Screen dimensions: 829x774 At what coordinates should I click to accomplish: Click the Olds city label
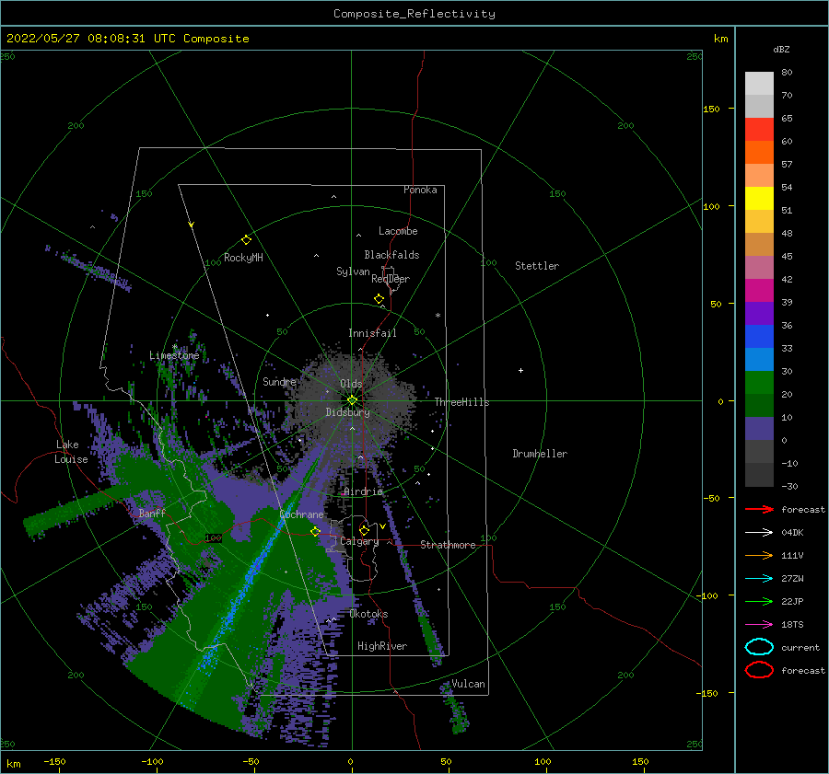coord(351,384)
